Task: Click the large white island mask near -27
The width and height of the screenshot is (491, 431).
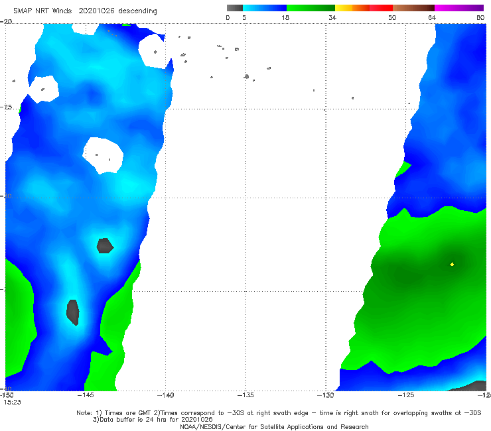Action: coord(103,155)
